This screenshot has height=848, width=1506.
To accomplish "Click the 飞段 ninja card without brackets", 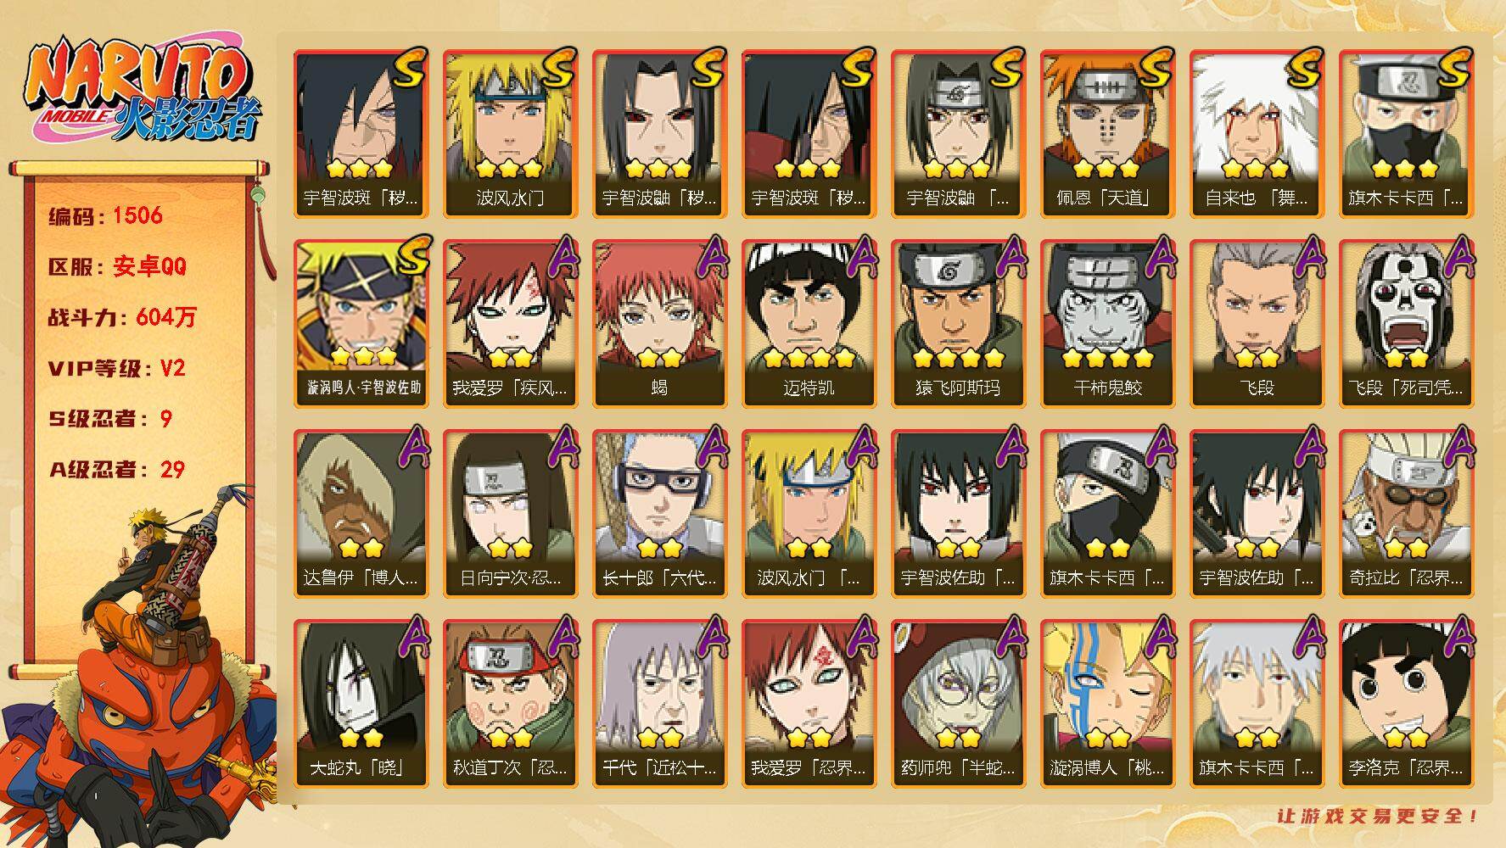I will pos(1257,324).
